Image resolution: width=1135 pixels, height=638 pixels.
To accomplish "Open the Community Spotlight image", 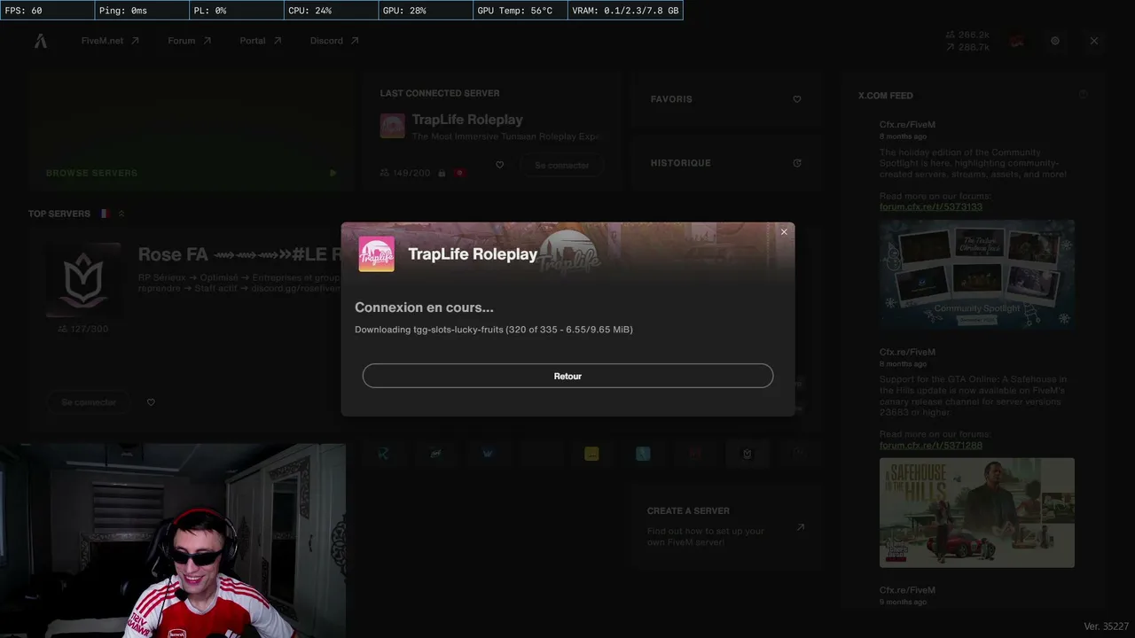I will point(977,275).
